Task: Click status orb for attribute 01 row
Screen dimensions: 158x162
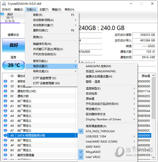Action: (5, 81)
